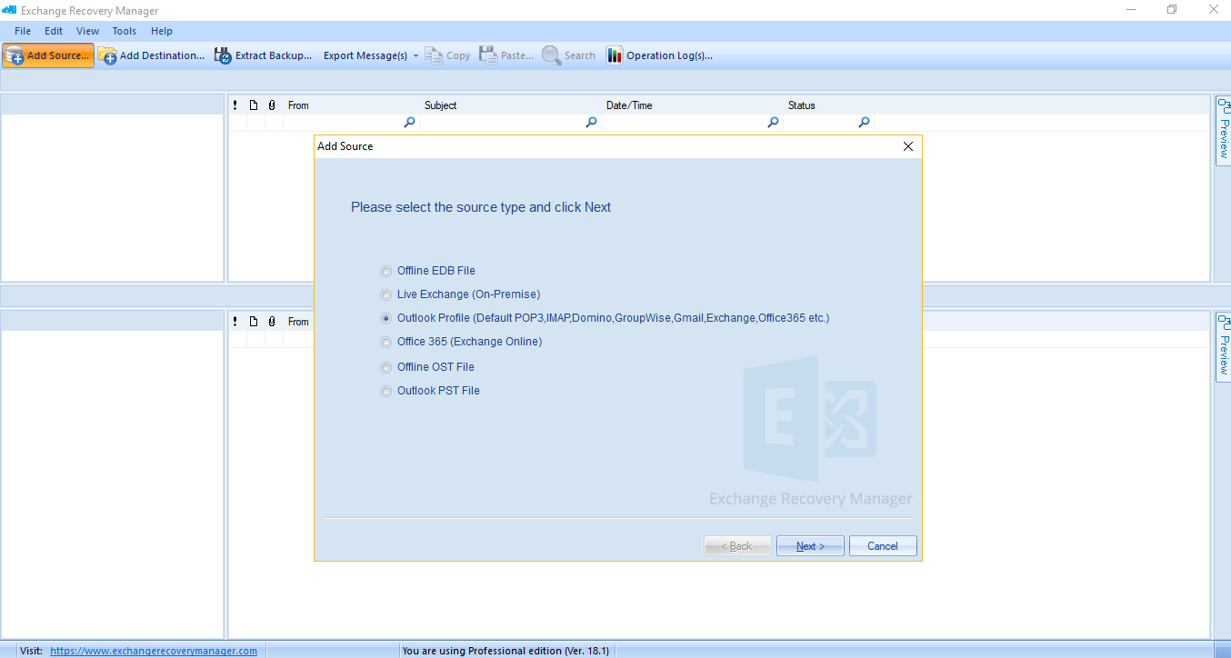Click the upper item type page column icon

point(254,105)
